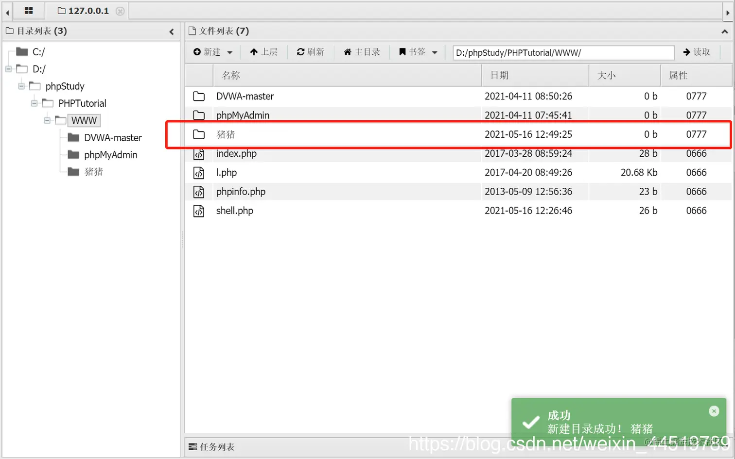Select l.php file name
735x459 pixels.
pos(227,172)
